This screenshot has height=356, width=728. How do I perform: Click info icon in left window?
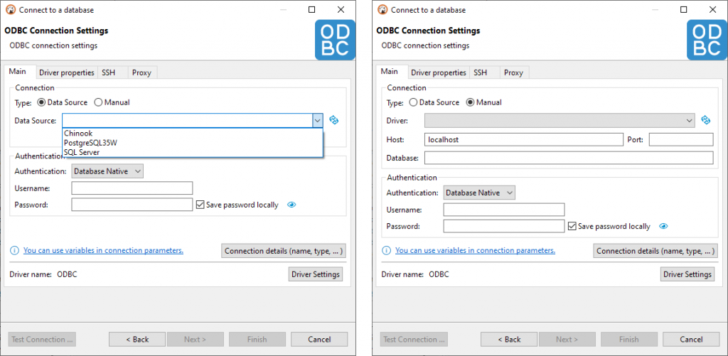coord(15,251)
